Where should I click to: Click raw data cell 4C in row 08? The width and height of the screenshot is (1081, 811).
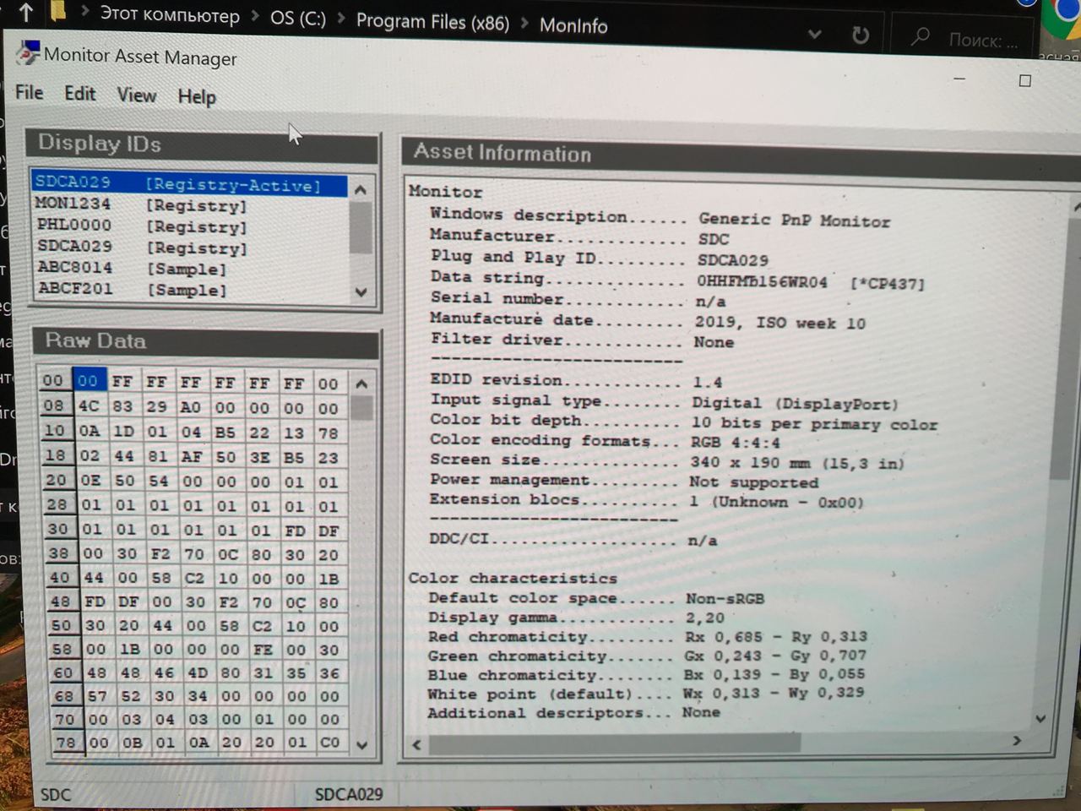tap(89, 405)
